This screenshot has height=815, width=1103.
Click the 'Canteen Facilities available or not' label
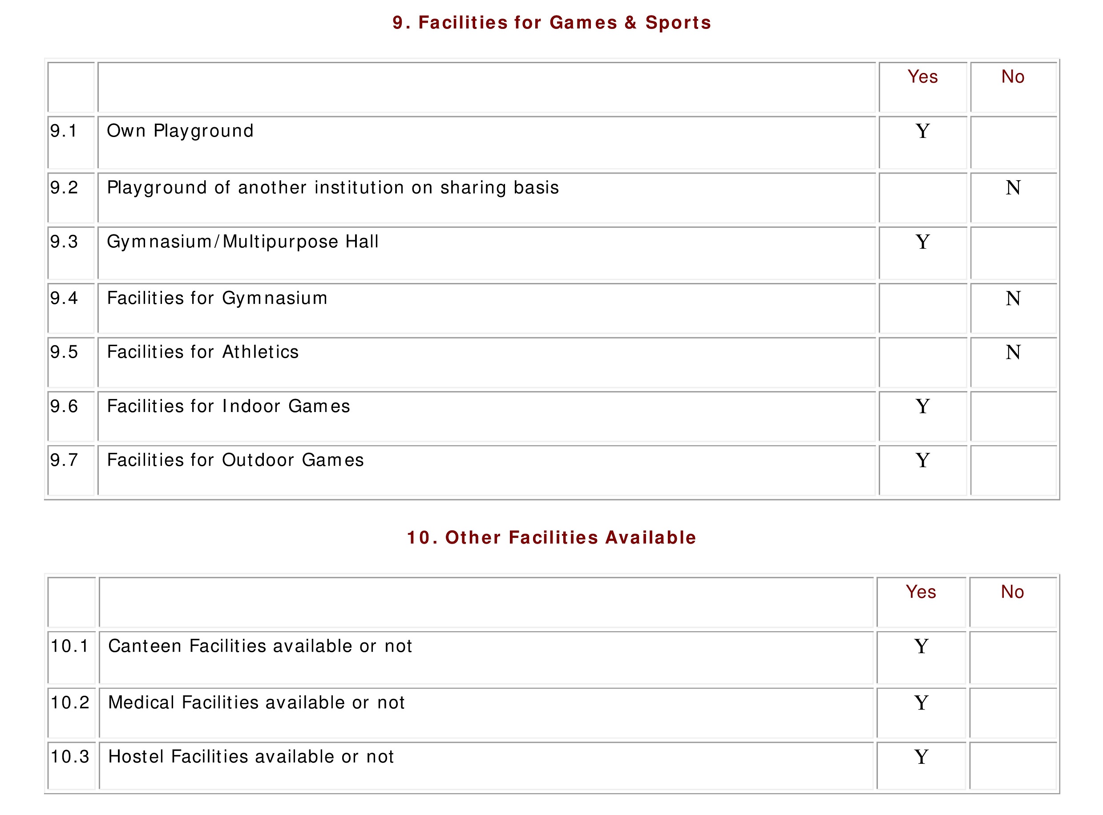point(260,646)
